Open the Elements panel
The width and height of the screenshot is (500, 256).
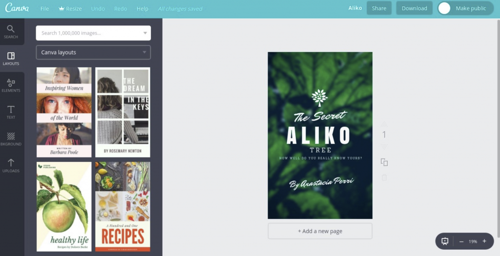coord(11,85)
